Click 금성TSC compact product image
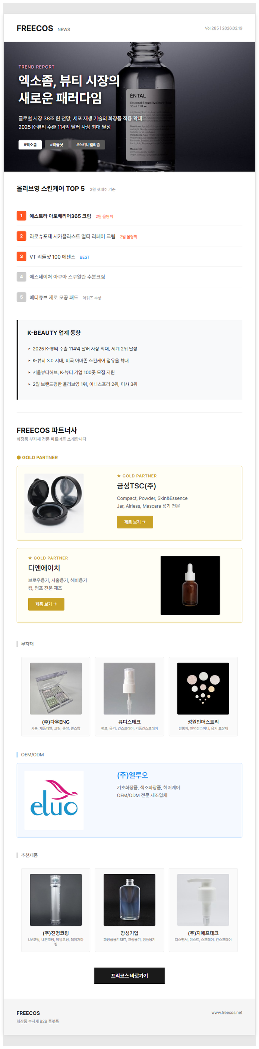 (x=54, y=503)
